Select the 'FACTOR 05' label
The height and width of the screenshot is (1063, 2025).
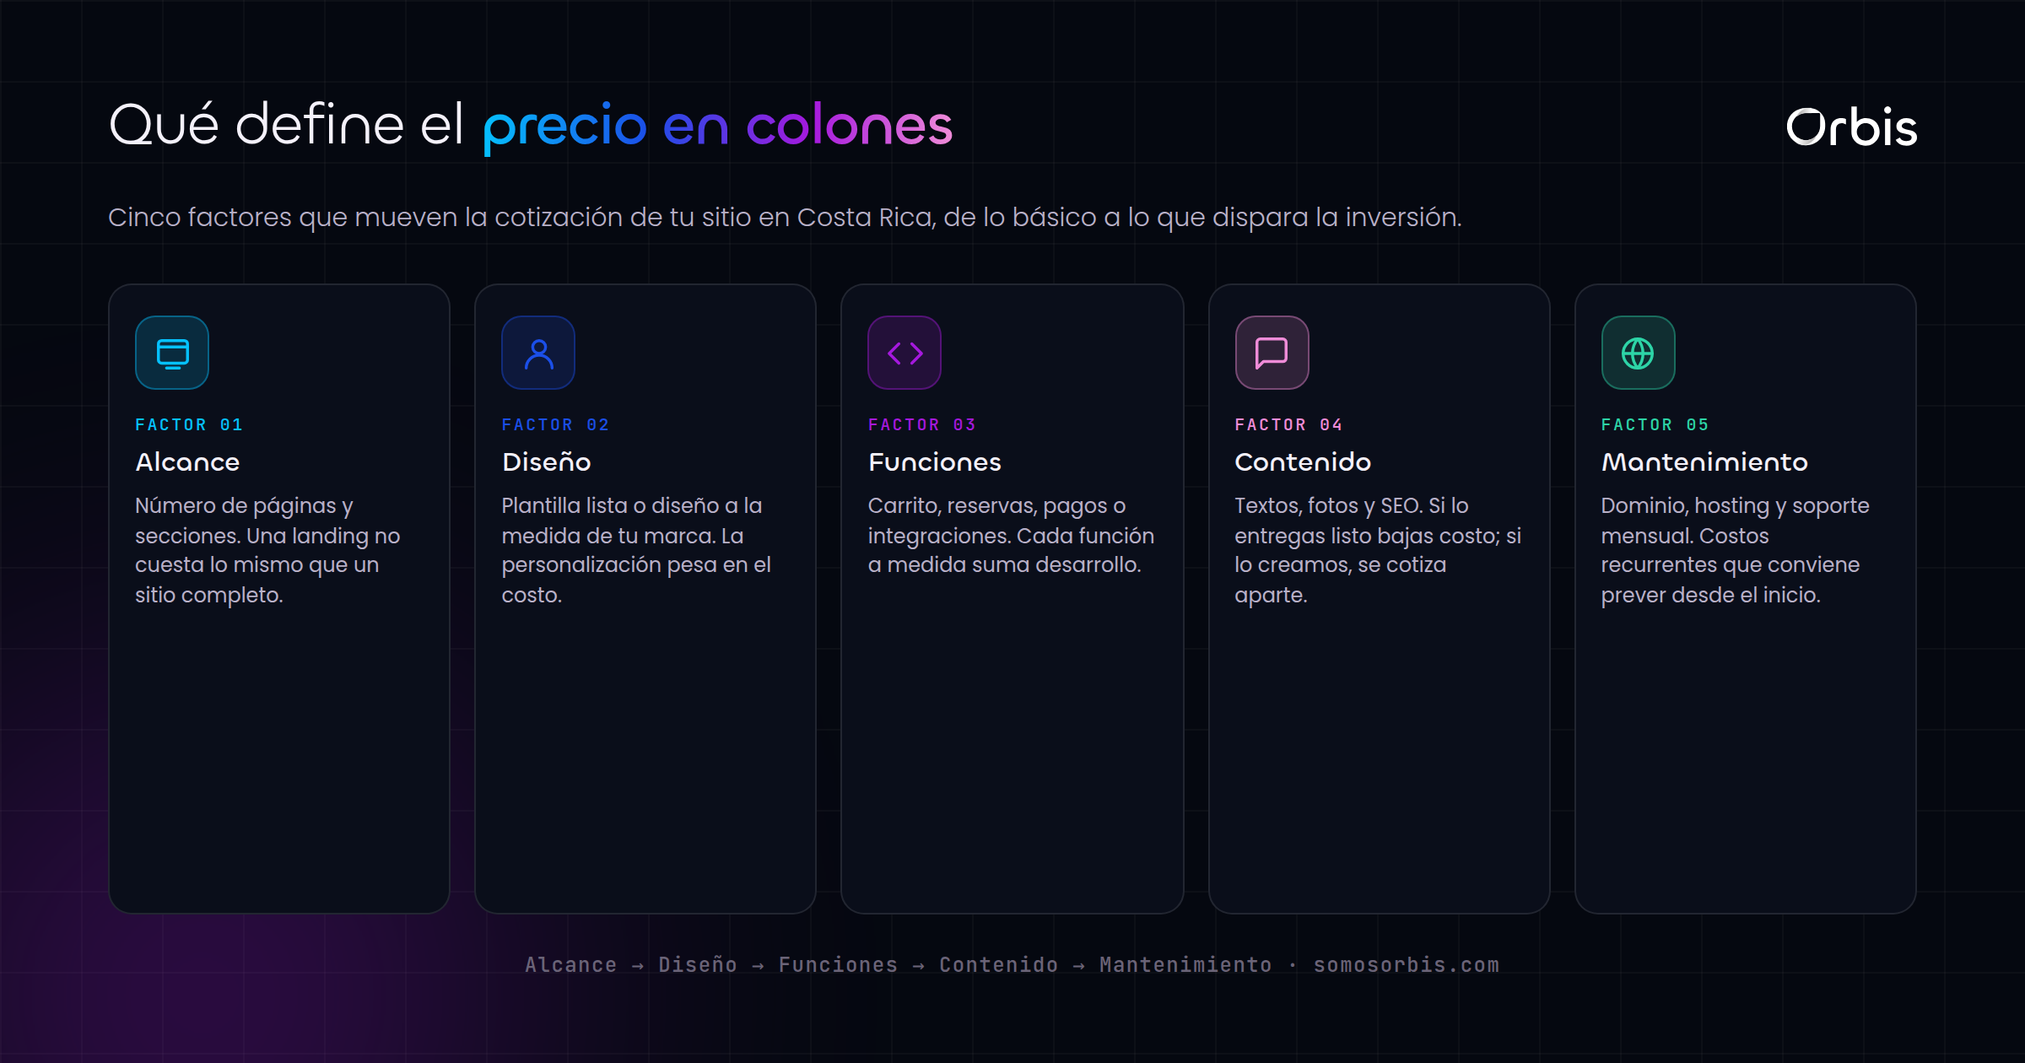[x=1655, y=424]
